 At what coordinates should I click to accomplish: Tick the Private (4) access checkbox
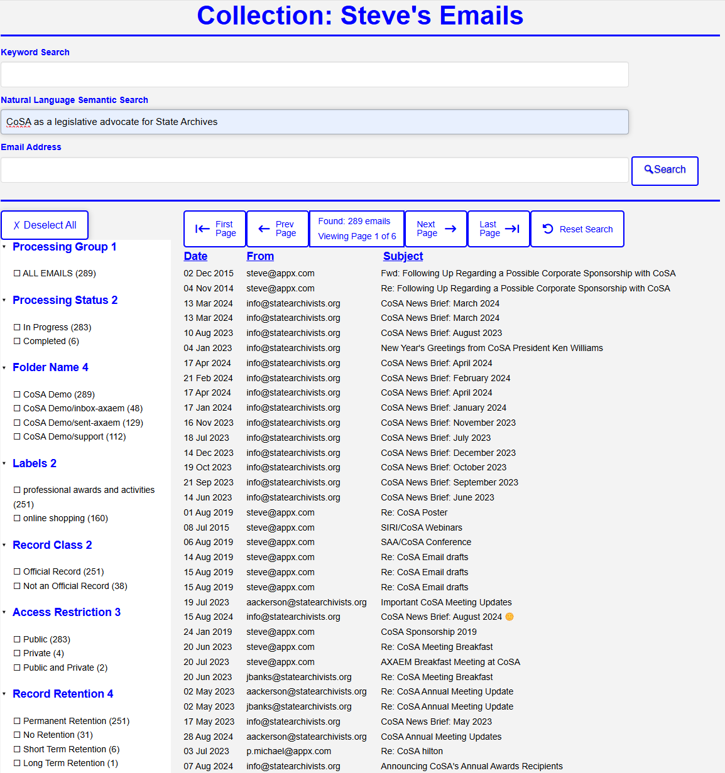pos(17,653)
